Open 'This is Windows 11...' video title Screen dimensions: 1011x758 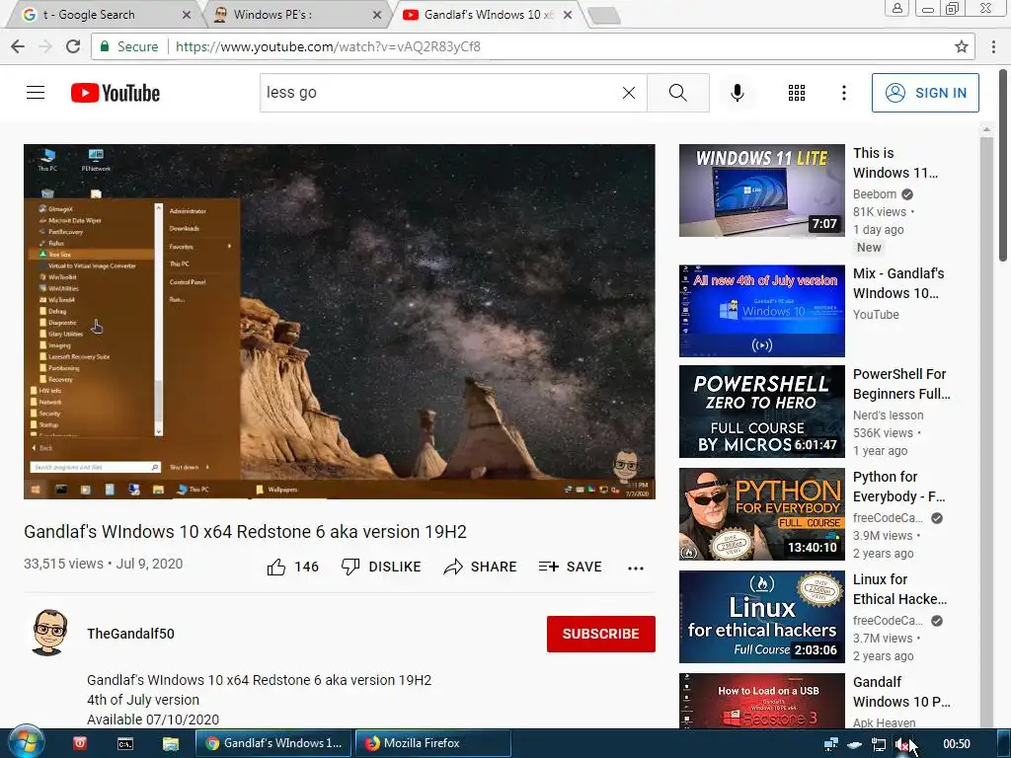click(x=895, y=163)
